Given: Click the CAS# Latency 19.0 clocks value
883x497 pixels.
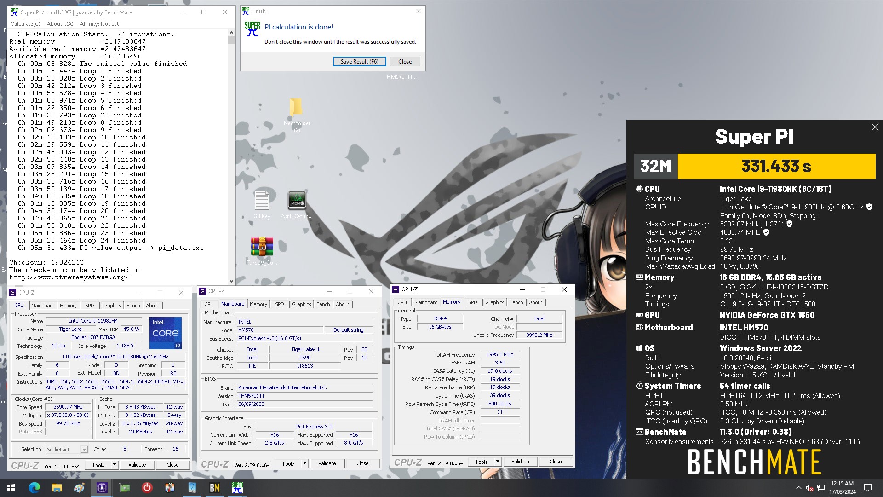Looking at the screenshot, I should coord(500,371).
